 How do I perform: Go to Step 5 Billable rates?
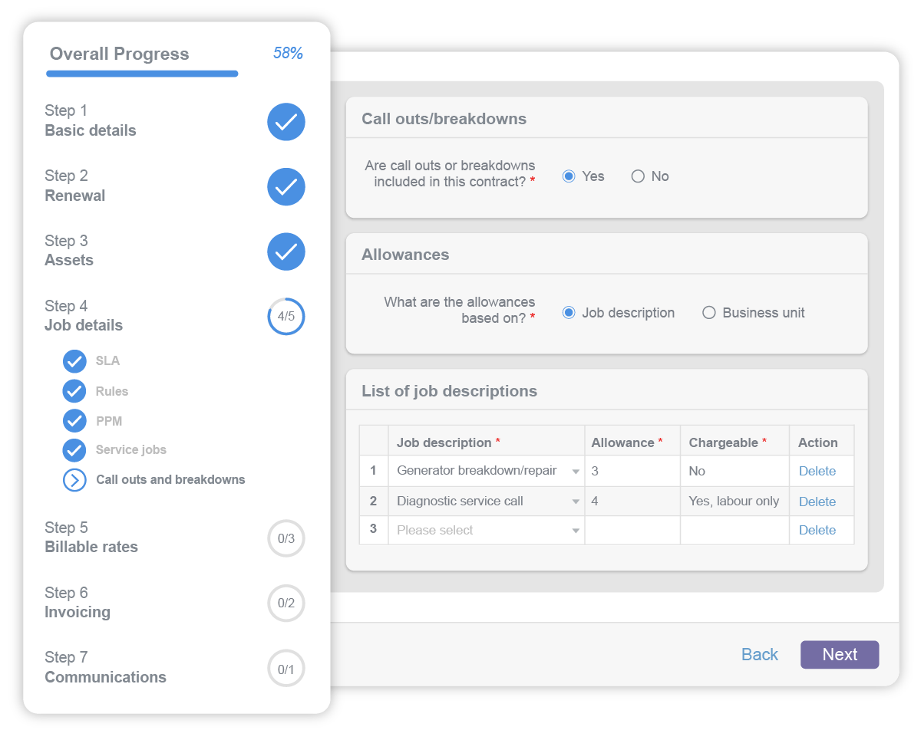tap(91, 538)
